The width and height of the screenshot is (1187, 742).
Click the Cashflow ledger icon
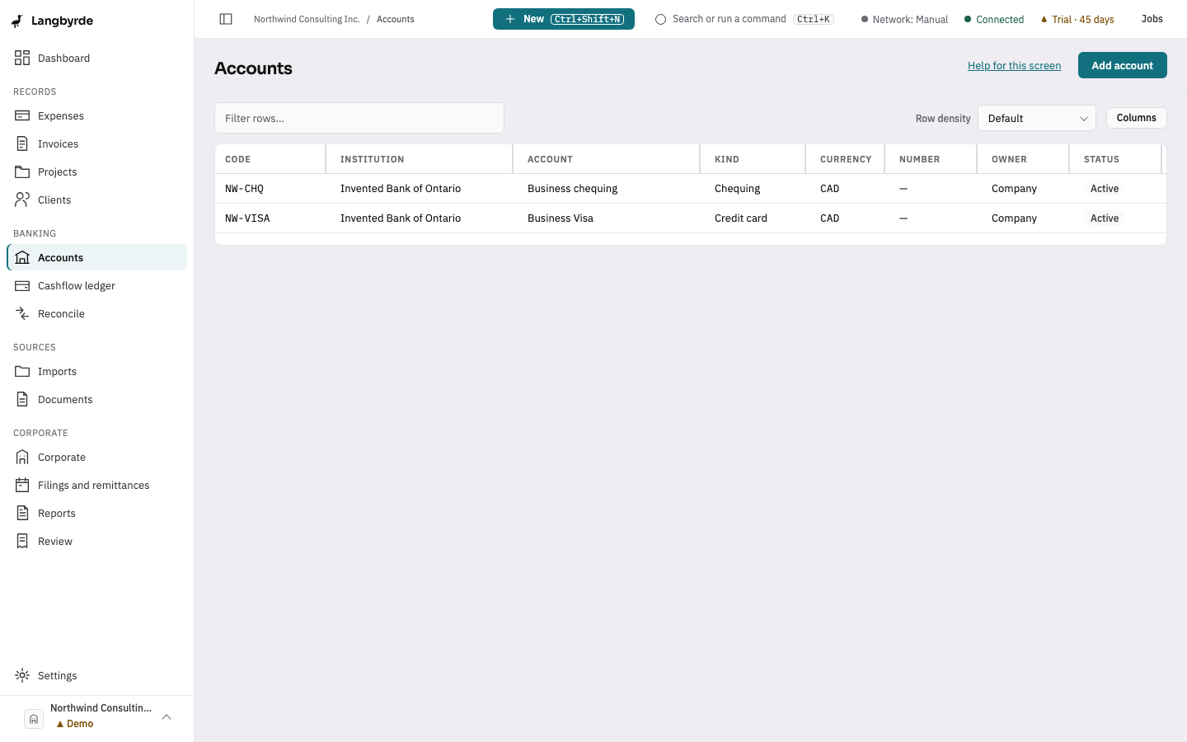[22, 285]
